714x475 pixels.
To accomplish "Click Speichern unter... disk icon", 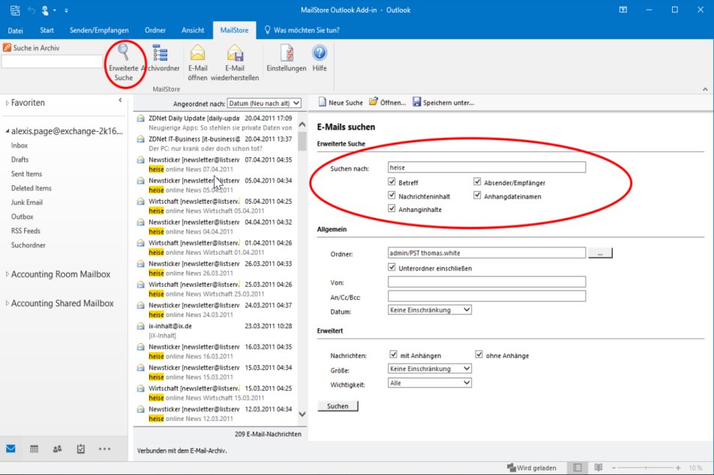I will coord(417,102).
